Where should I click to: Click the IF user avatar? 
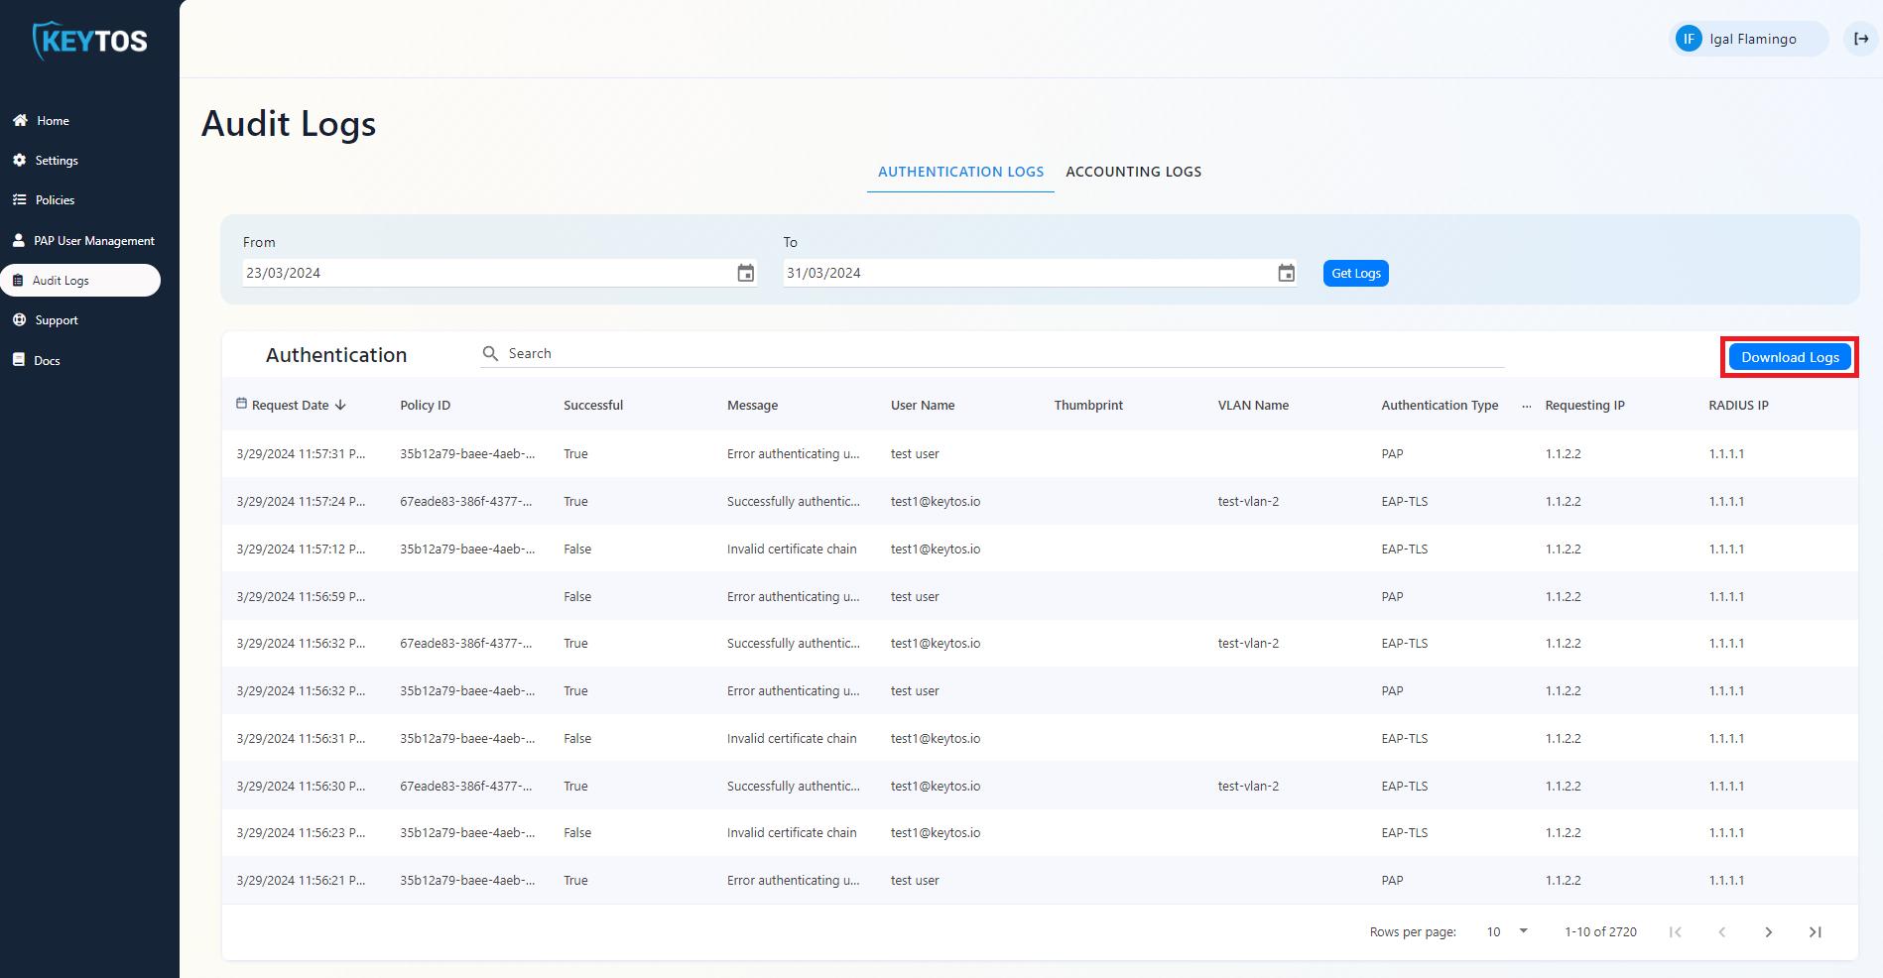[x=1689, y=39]
